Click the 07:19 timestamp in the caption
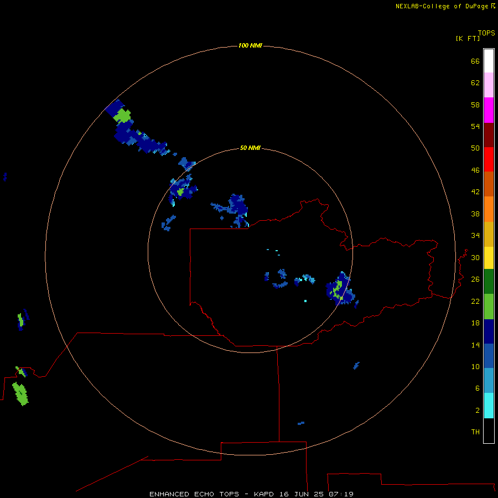This screenshot has width=498, height=498. (341, 494)
